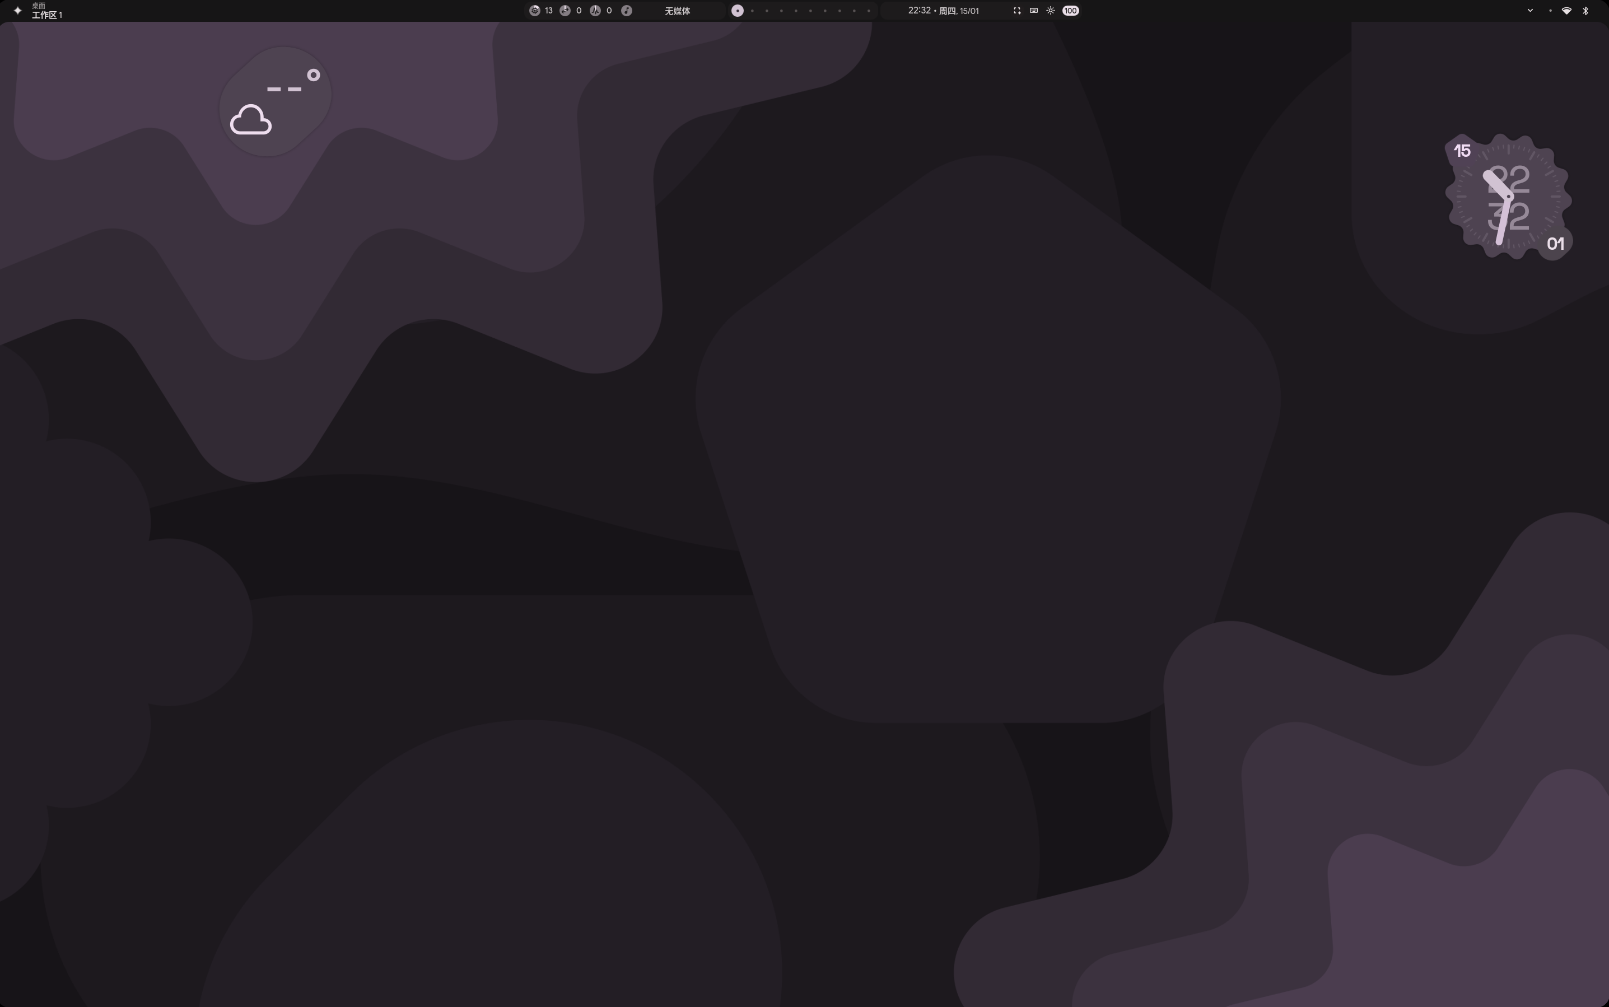Select the active first workspace indicator
Image resolution: width=1609 pixels, height=1007 pixels.
(x=737, y=11)
